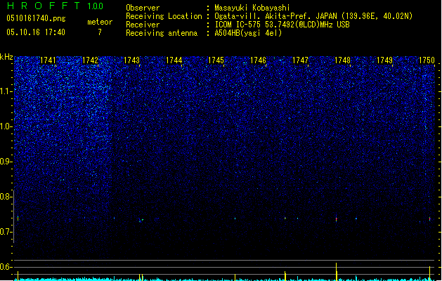The image size is (442, 281).
Task: Click the 1750 time marker
Action: [x=427, y=60]
